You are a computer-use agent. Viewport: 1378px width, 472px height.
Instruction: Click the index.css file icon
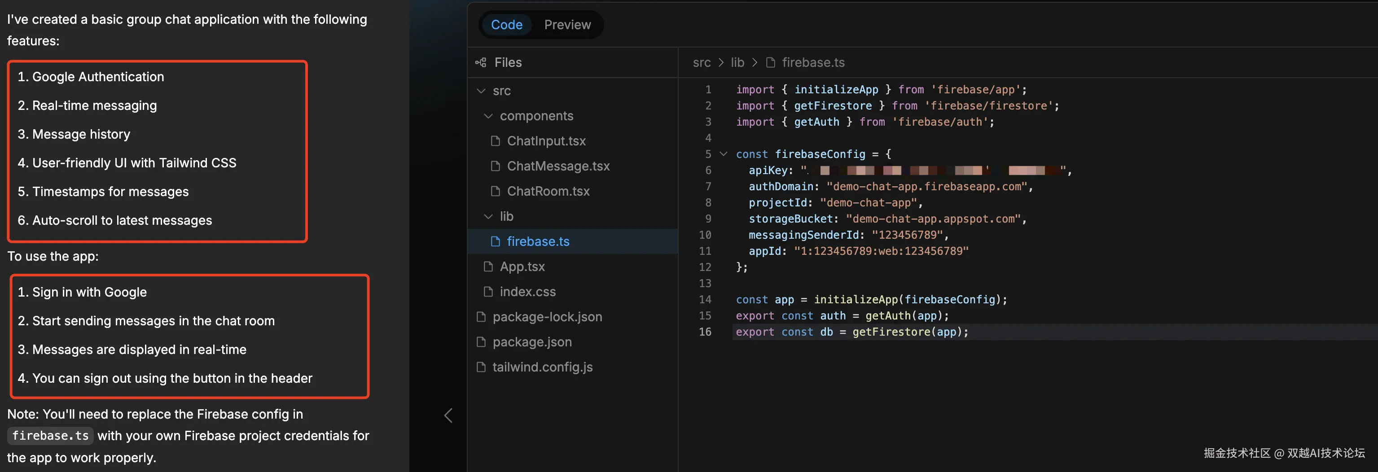(x=488, y=292)
